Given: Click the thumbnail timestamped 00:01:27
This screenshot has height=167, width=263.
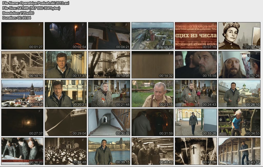Looking at the screenshot, I should coord(22,36).
